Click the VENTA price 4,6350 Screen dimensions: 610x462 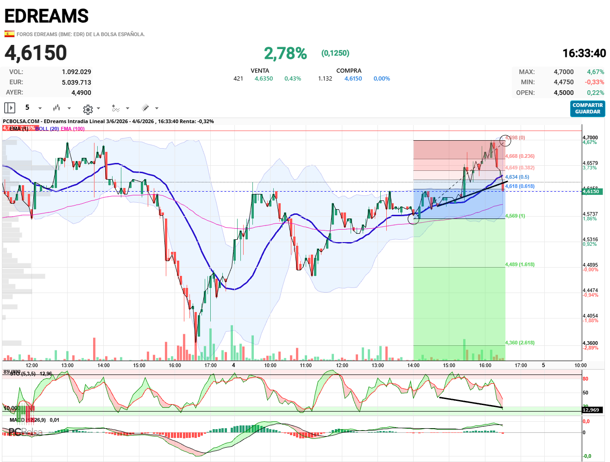264,79
